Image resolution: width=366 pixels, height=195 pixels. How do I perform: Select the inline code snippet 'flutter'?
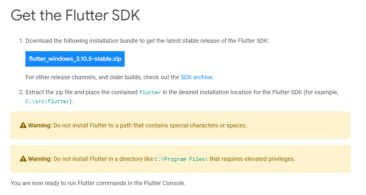[x=150, y=92]
